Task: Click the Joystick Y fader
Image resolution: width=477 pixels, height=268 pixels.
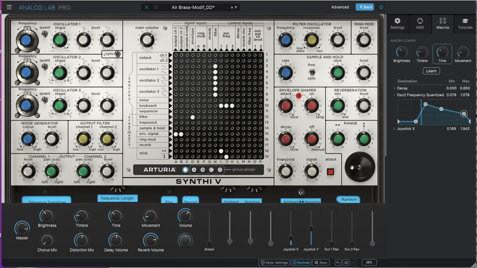Action: coord(311,228)
